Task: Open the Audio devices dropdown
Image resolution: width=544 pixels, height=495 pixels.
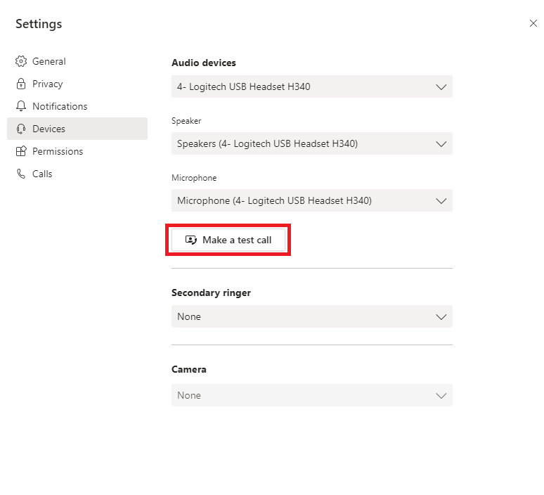Action: 311,86
